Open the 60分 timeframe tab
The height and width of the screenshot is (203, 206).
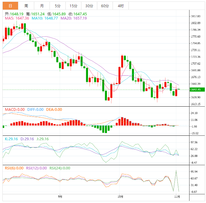105,6
